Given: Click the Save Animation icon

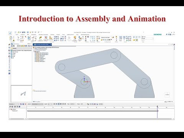Looking at the screenshot, I should click(23, 104).
